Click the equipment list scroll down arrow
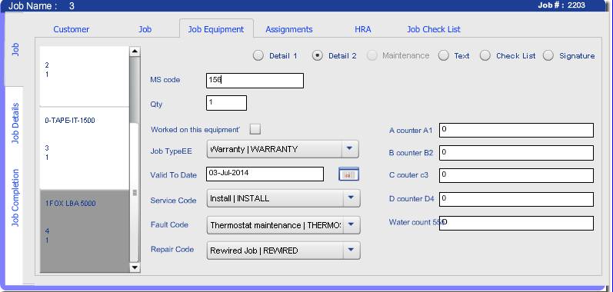Image resolution: width=613 pixels, height=292 pixels. pyautogui.click(x=135, y=267)
